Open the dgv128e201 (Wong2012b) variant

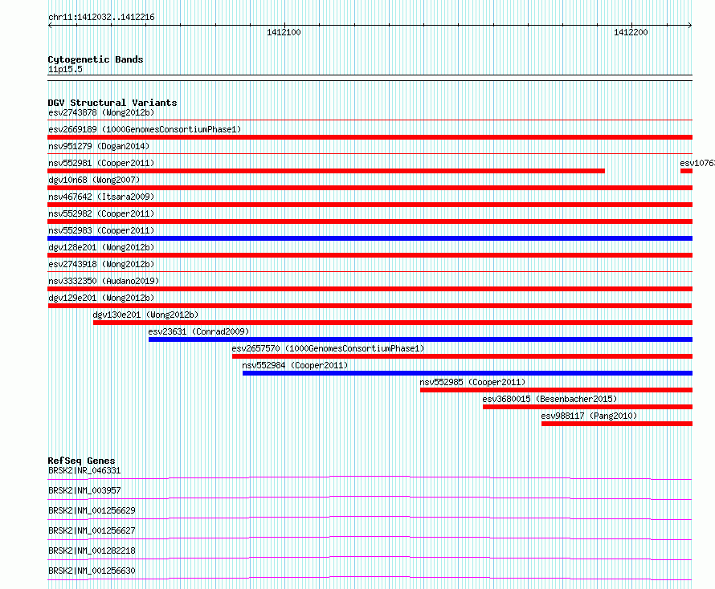click(x=370, y=255)
